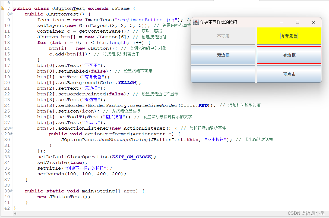Click the triangle override marker next to line 29

(2, 134)
